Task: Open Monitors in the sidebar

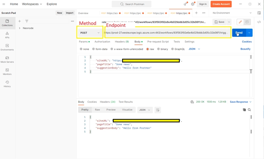Action: (x=7, y=72)
